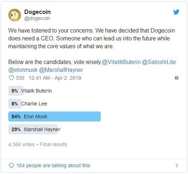This screenshot has width=188, height=174.
Task: Click the Twitter bird logo icon
Action: pyautogui.click(x=176, y=12)
